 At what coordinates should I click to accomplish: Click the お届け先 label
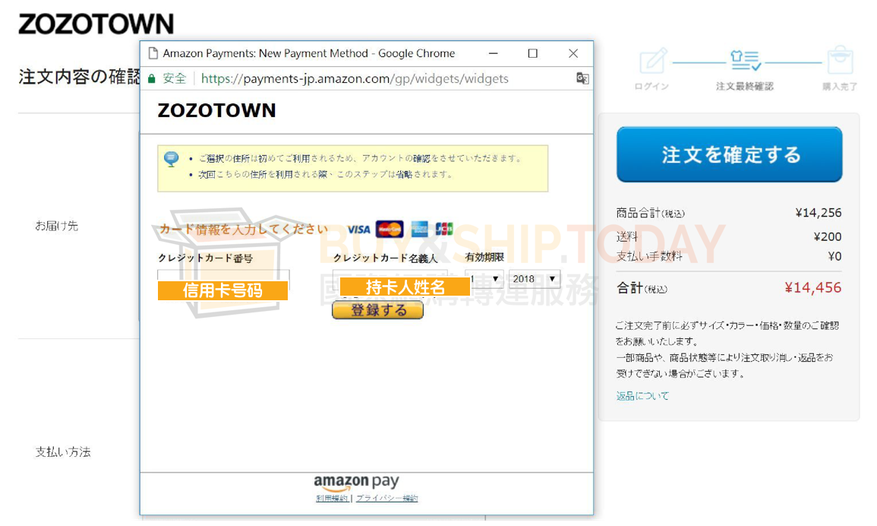(57, 226)
